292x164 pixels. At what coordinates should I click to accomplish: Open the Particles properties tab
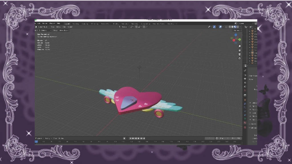[x=245, y=107]
